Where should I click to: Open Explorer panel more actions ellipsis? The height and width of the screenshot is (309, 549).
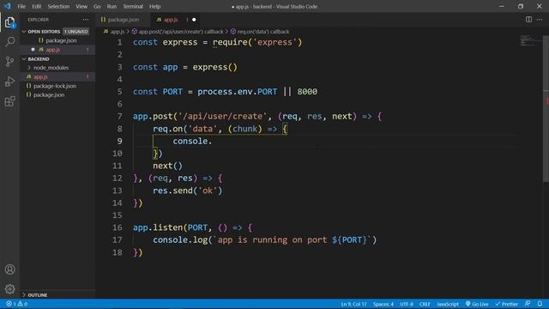(x=86, y=20)
